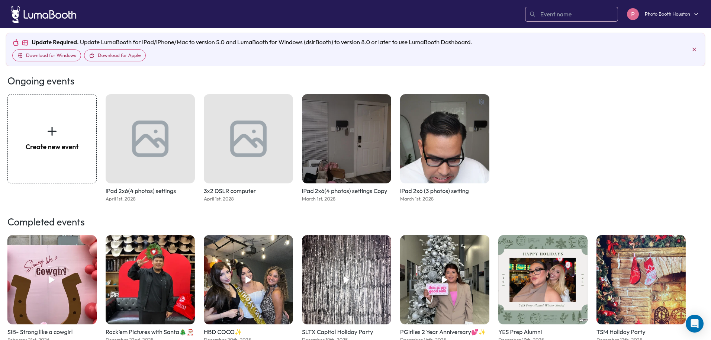Open the TSM Holiday Party event
This screenshot has width=711, height=340.
[x=641, y=279]
